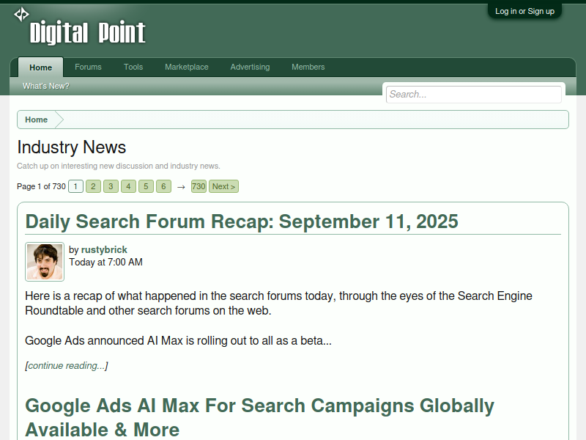Image resolution: width=586 pixels, height=440 pixels.
Task: Open the Home navigation tab
Action: point(41,67)
